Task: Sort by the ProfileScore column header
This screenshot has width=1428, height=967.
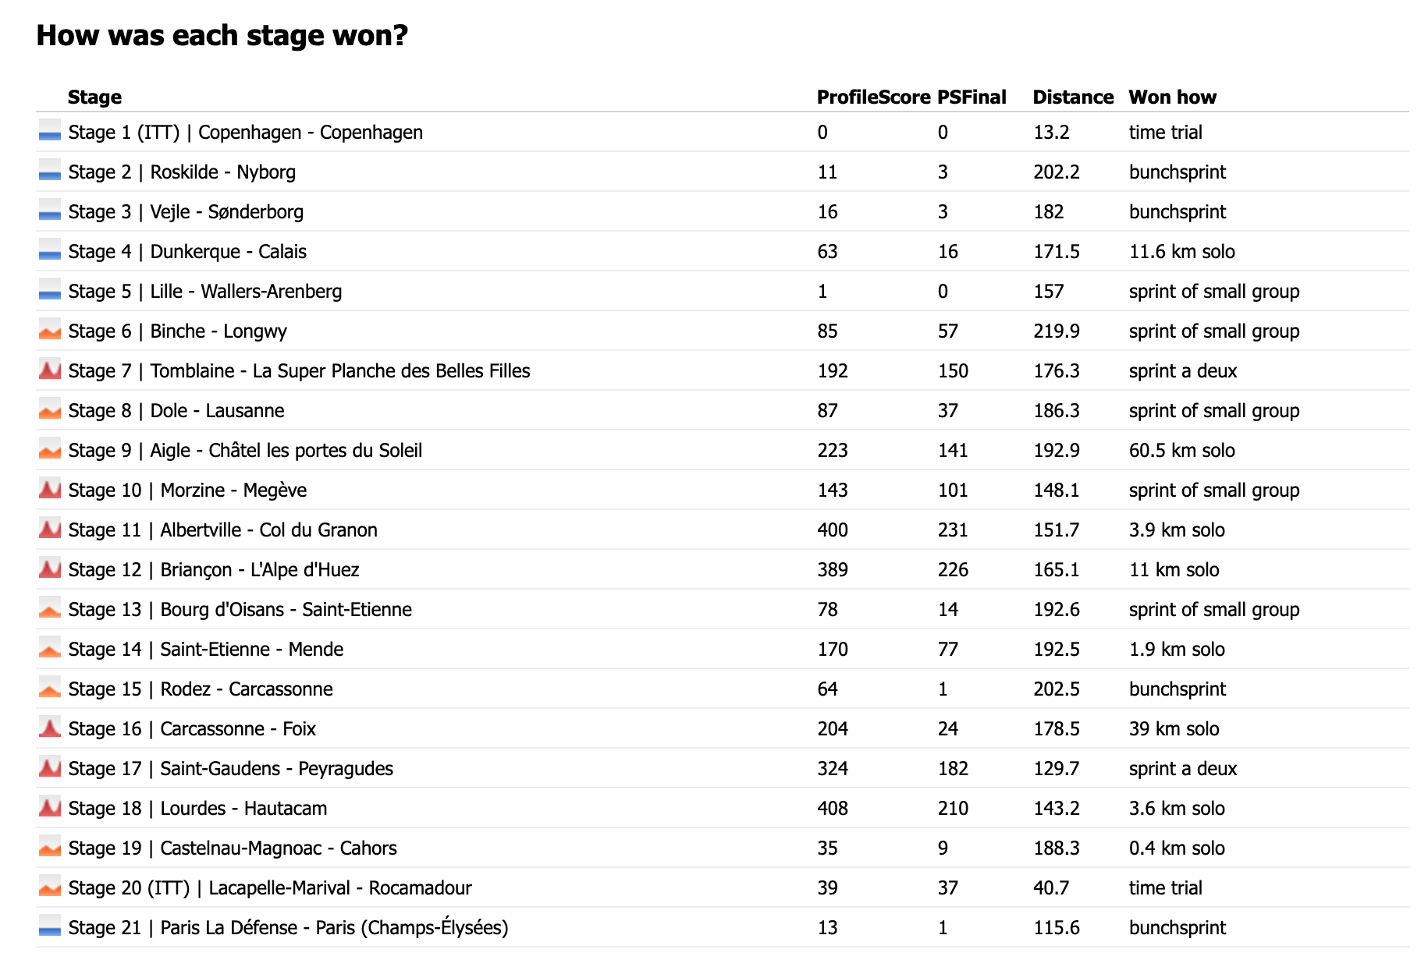Action: coord(873,97)
